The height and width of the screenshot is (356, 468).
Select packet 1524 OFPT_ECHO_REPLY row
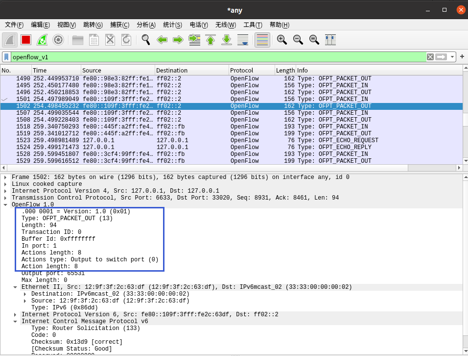(232, 147)
